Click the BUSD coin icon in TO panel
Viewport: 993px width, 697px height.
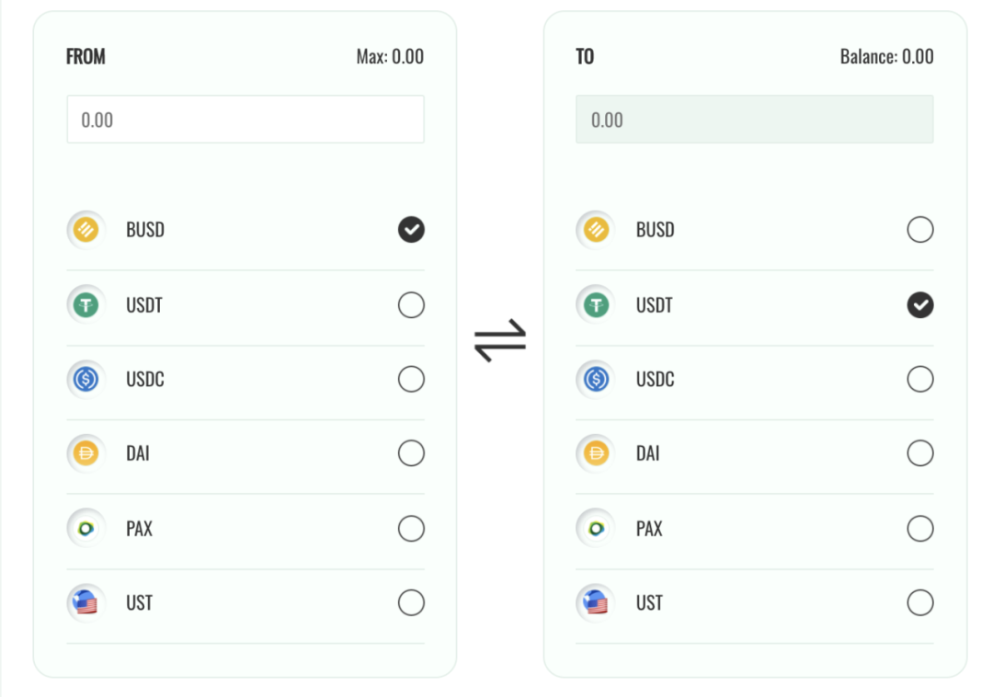[596, 229]
